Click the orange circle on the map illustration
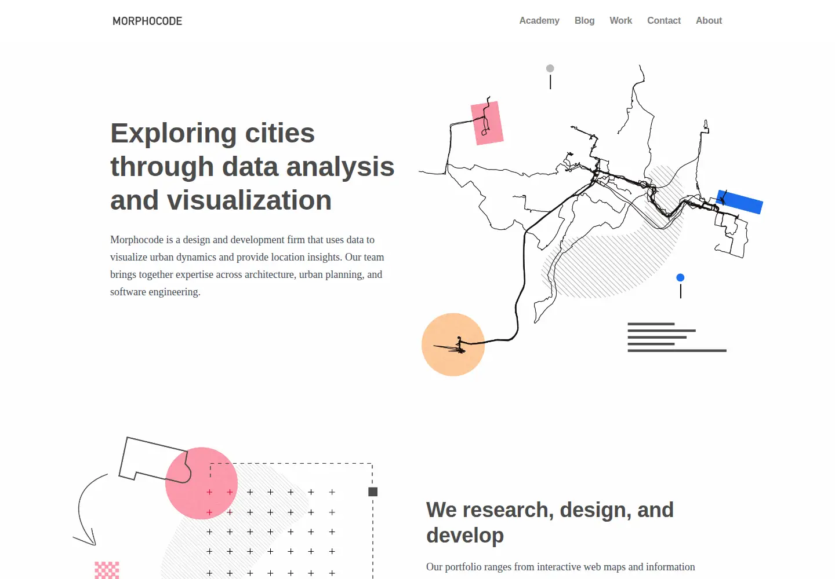 click(453, 345)
